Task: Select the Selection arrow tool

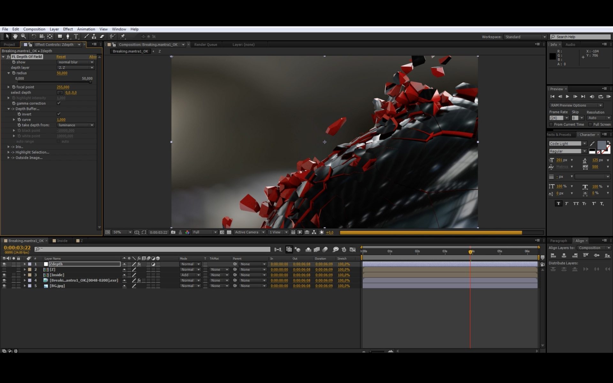Action: [7, 36]
